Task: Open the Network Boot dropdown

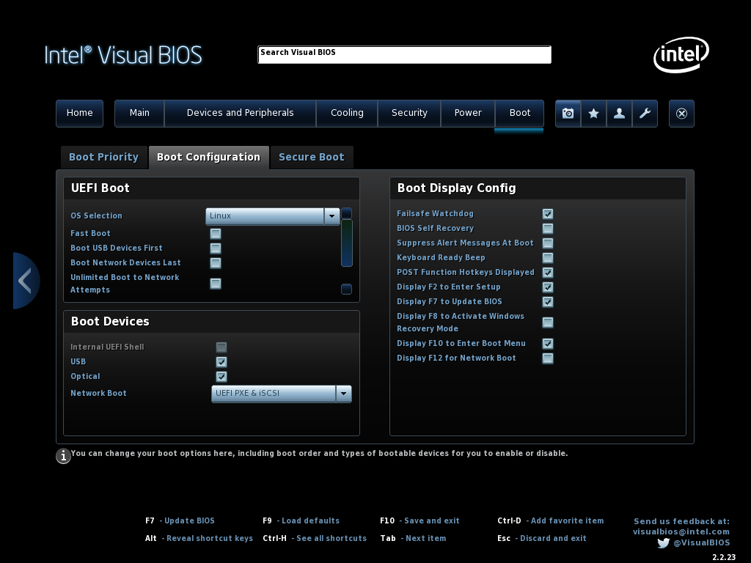Action: click(282, 394)
